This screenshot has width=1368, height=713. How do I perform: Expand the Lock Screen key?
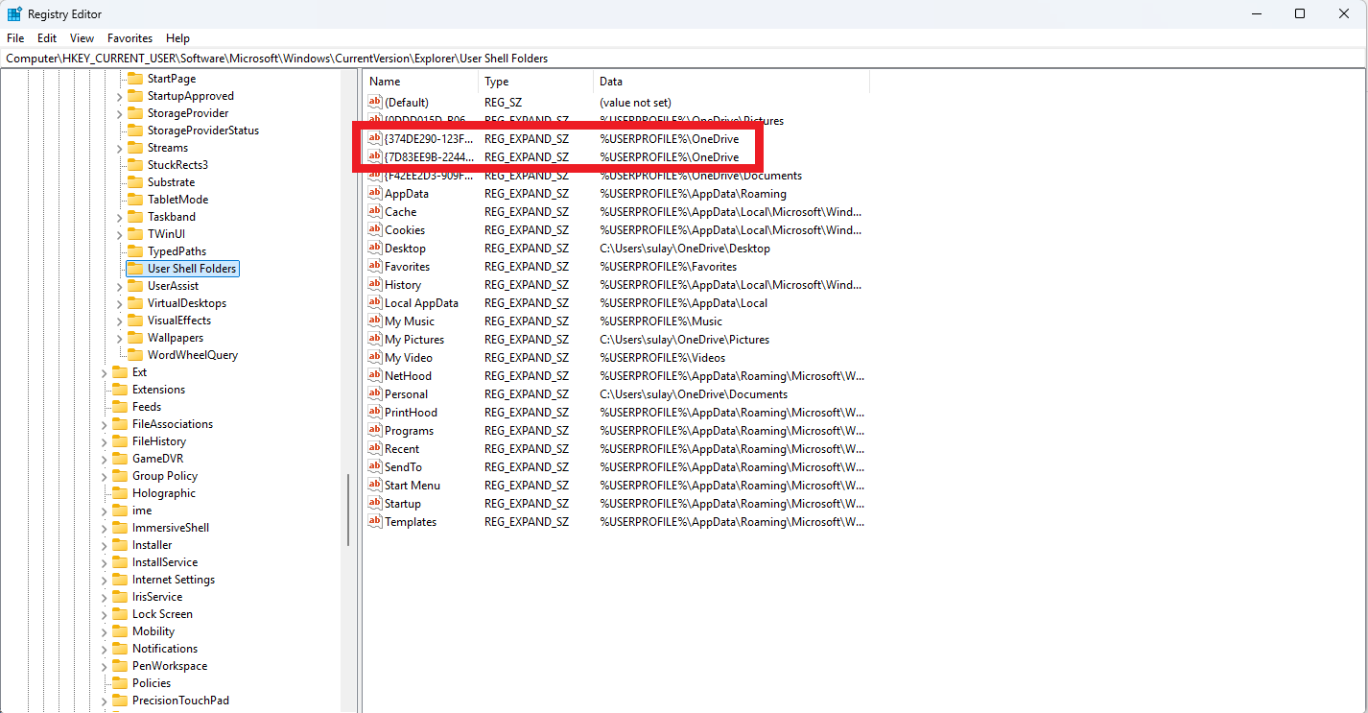tap(105, 614)
